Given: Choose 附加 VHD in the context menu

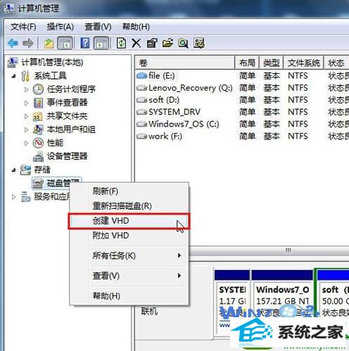Looking at the screenshot, I should click(129, 236).
